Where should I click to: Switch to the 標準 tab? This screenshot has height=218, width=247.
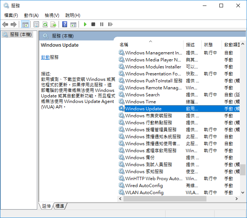coord(60,206)
